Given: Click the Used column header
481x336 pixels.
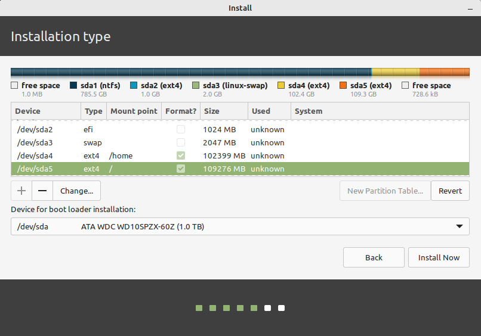Looking at the screenshot, I should (269, 111).
